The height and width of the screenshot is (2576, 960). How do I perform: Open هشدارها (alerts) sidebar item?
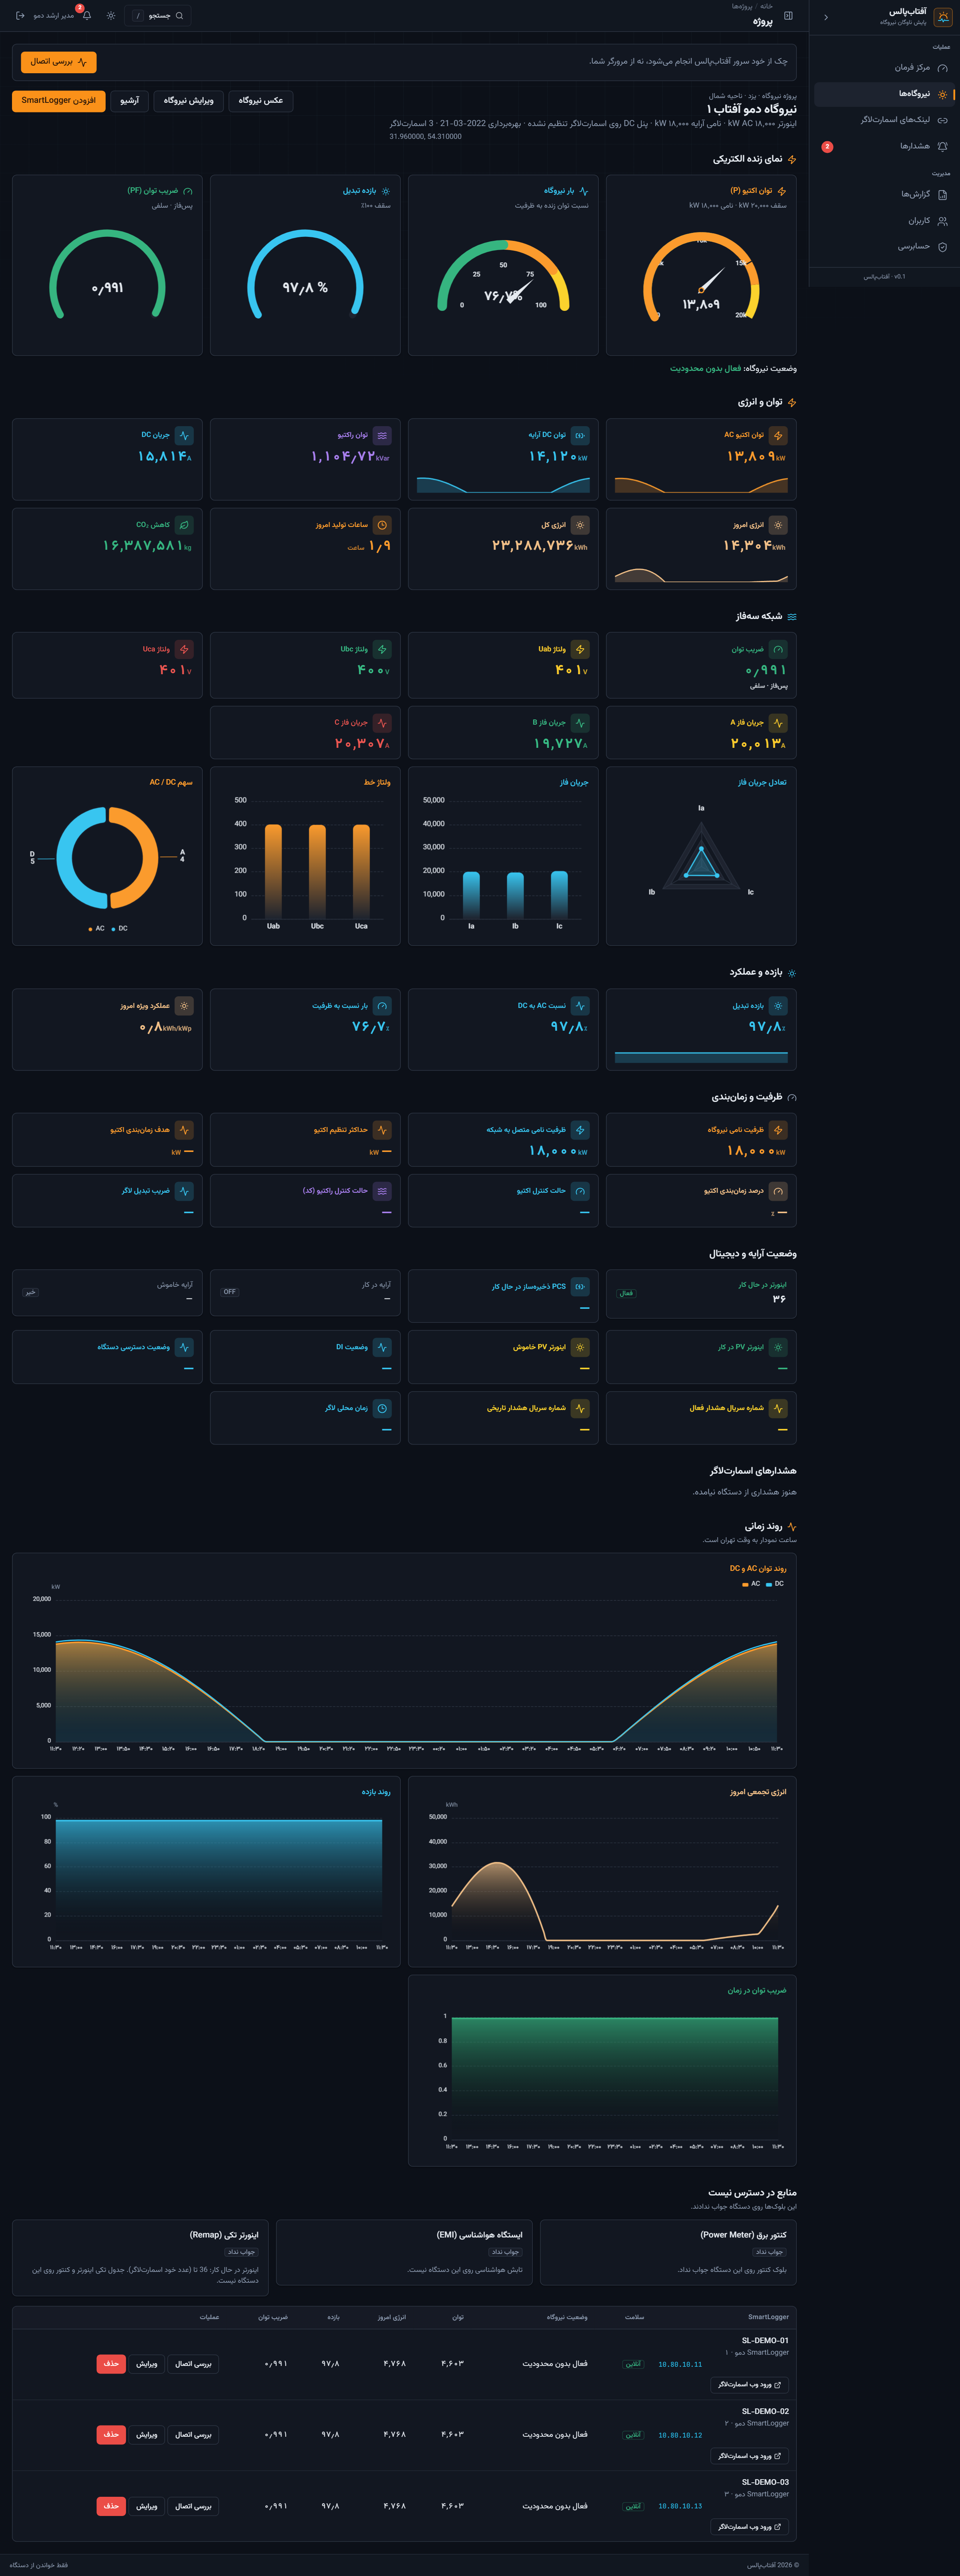tap(884, 146)
